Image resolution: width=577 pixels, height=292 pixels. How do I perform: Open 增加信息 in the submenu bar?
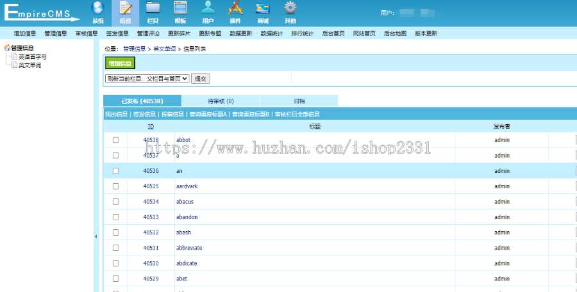coord(24,33)
